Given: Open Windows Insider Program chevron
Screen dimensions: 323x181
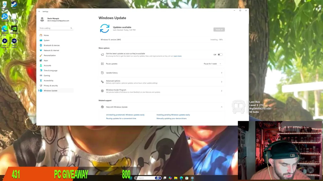Looking at the screenshot, I should tap(222, 91).
